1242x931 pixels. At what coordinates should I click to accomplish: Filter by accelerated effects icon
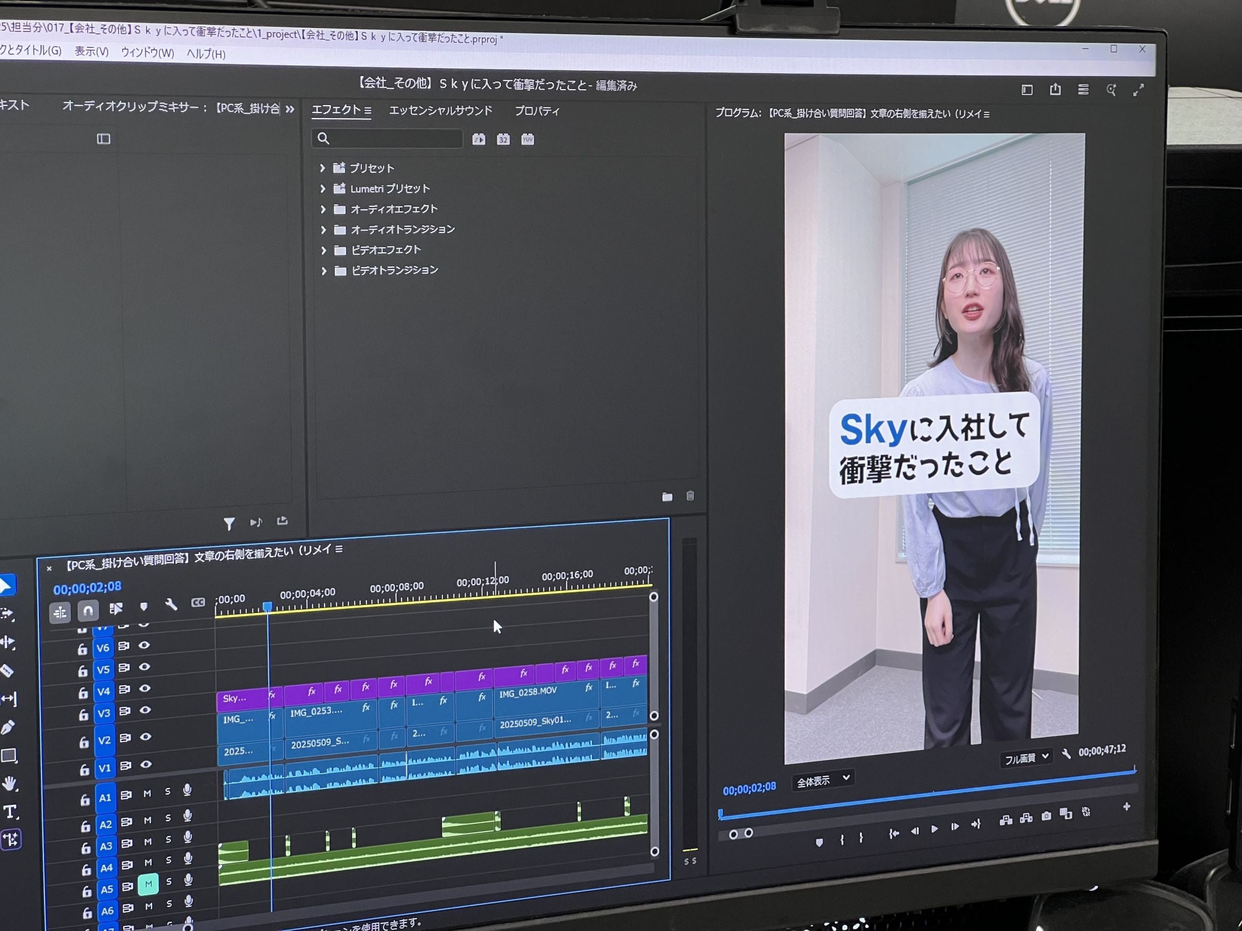point(479,139)
